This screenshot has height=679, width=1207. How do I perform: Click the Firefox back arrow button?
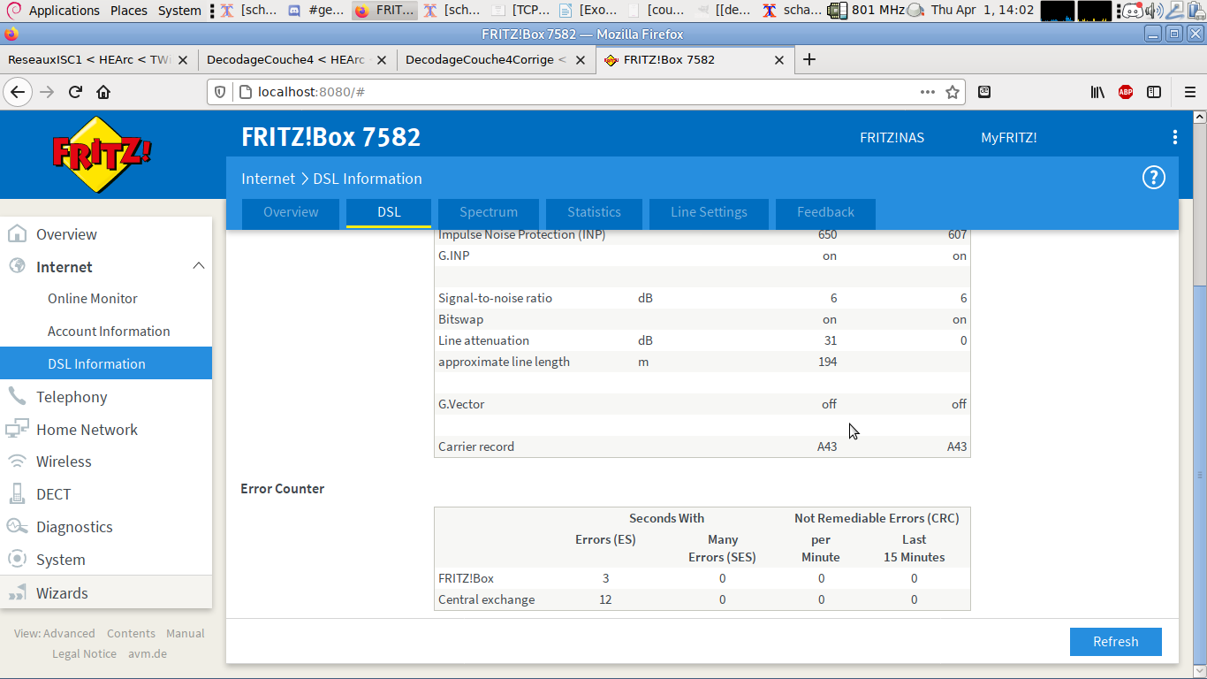click(x=18, y=92)
